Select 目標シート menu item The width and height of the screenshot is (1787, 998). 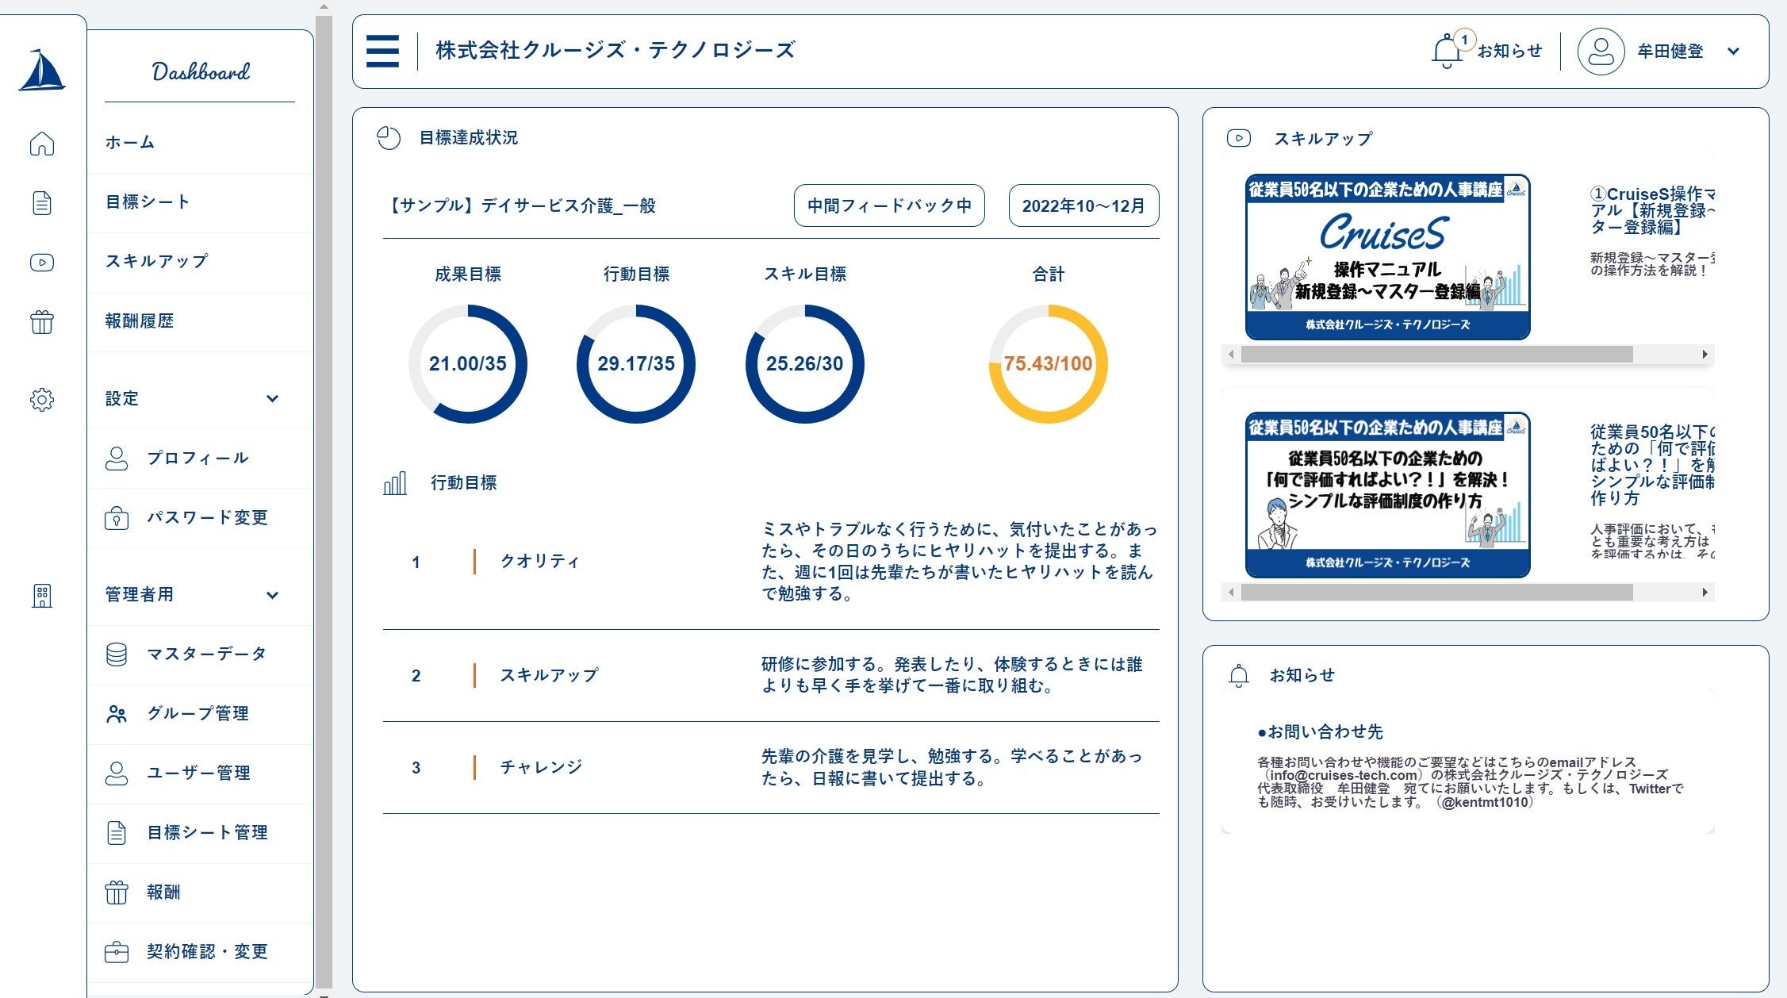[x=148, y=202]
